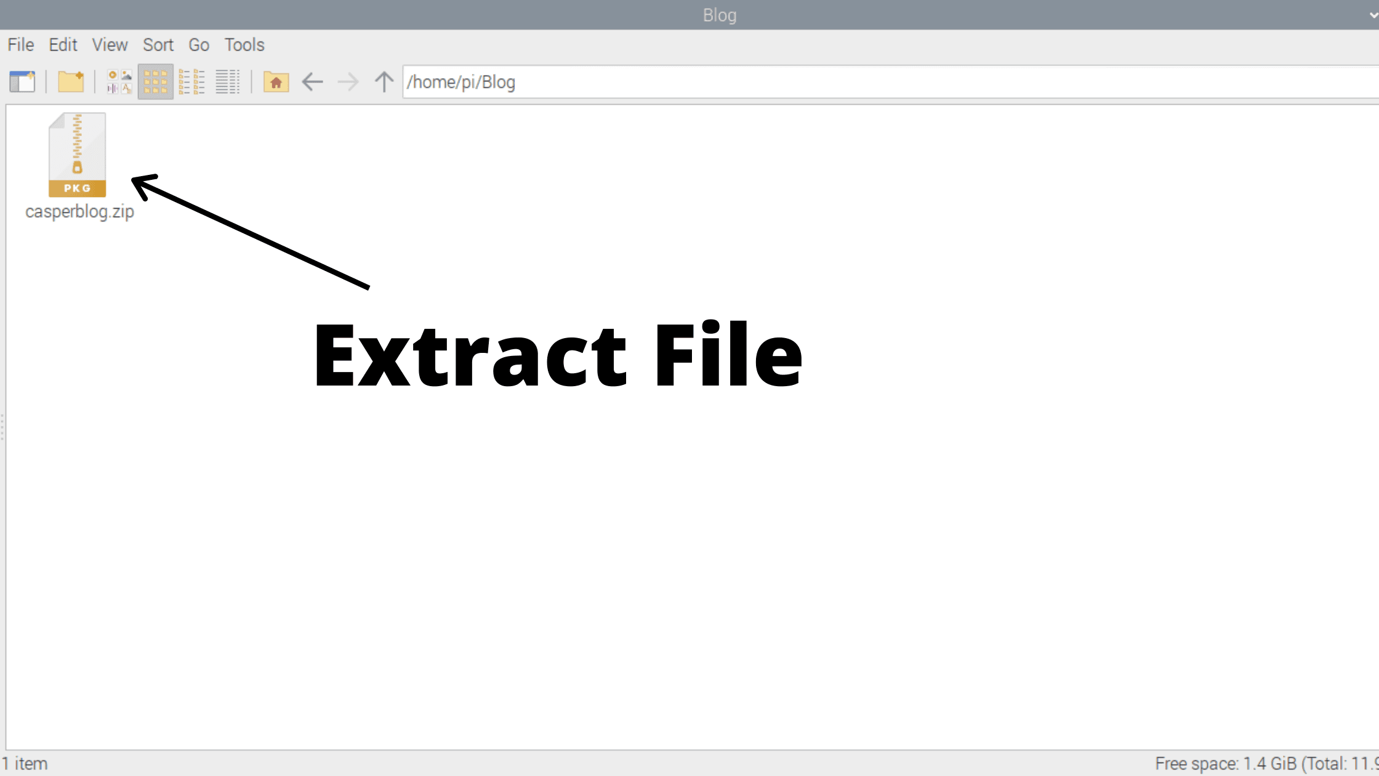
Task: Go back to previous folder
Action: point(312,81)
